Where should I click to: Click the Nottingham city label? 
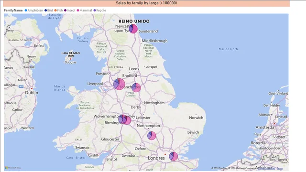(x=154, y=103)
